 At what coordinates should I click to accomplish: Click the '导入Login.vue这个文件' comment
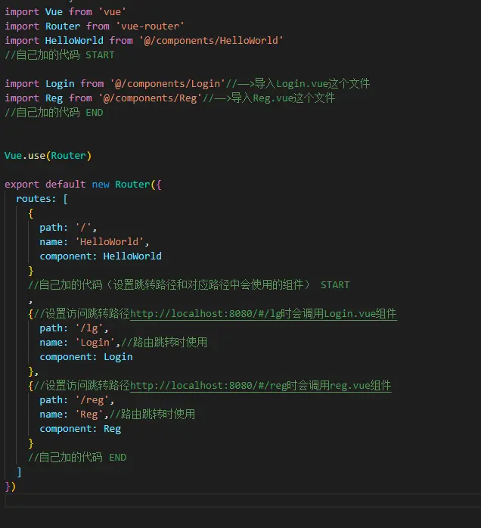pos(312,83)
